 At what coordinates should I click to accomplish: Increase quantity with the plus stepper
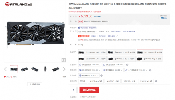(77, 88)
